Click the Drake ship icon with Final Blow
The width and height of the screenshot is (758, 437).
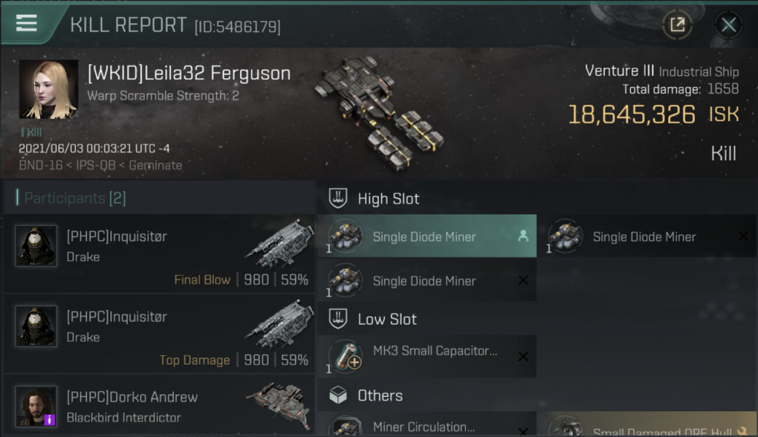pyautogui.click(x=280, y=242)
